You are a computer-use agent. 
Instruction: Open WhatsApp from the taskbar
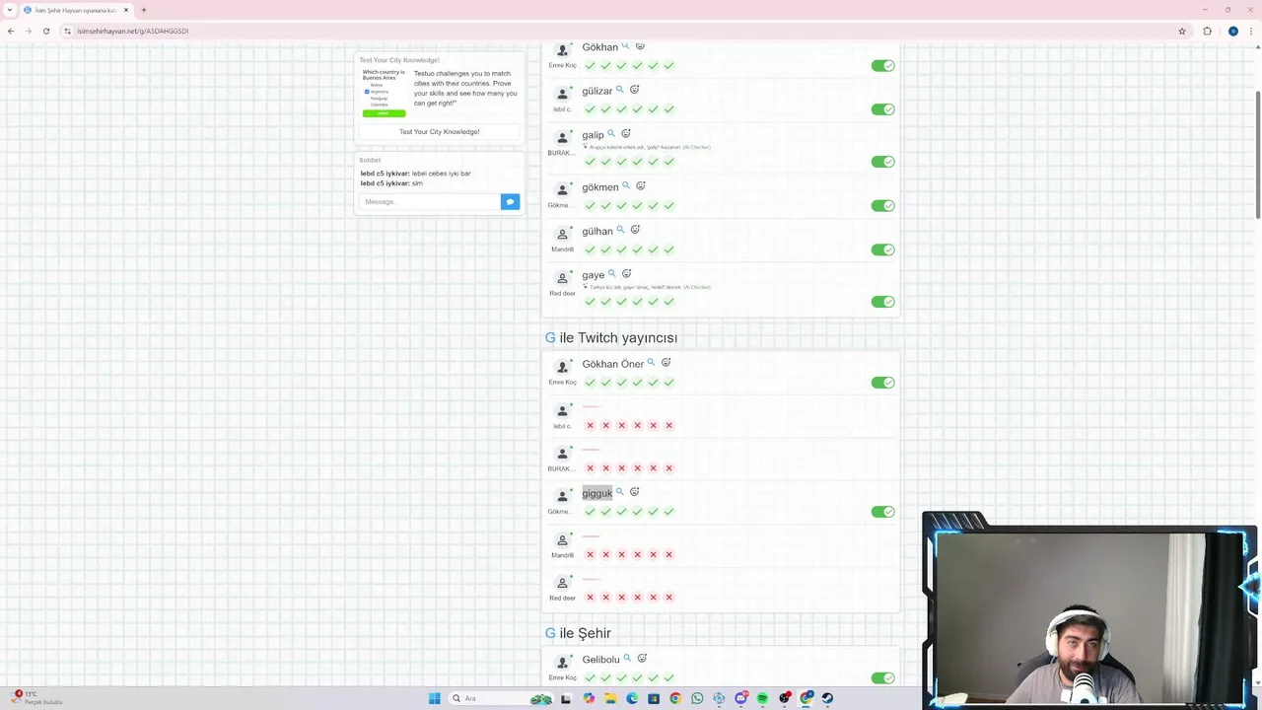coord(697,698)
